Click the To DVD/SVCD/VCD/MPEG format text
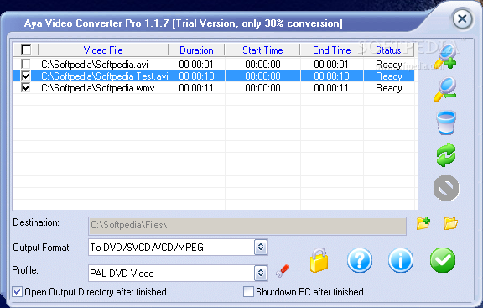The width and height of the screenshot is (483, 308). coord(147,248)
